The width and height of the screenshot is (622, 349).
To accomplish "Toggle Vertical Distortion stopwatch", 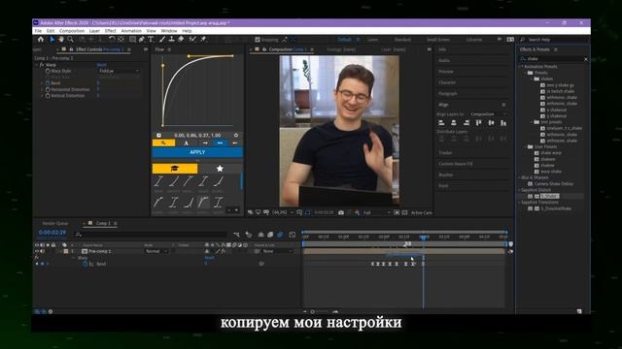I will pyautogui.click(x=48, y=96).
